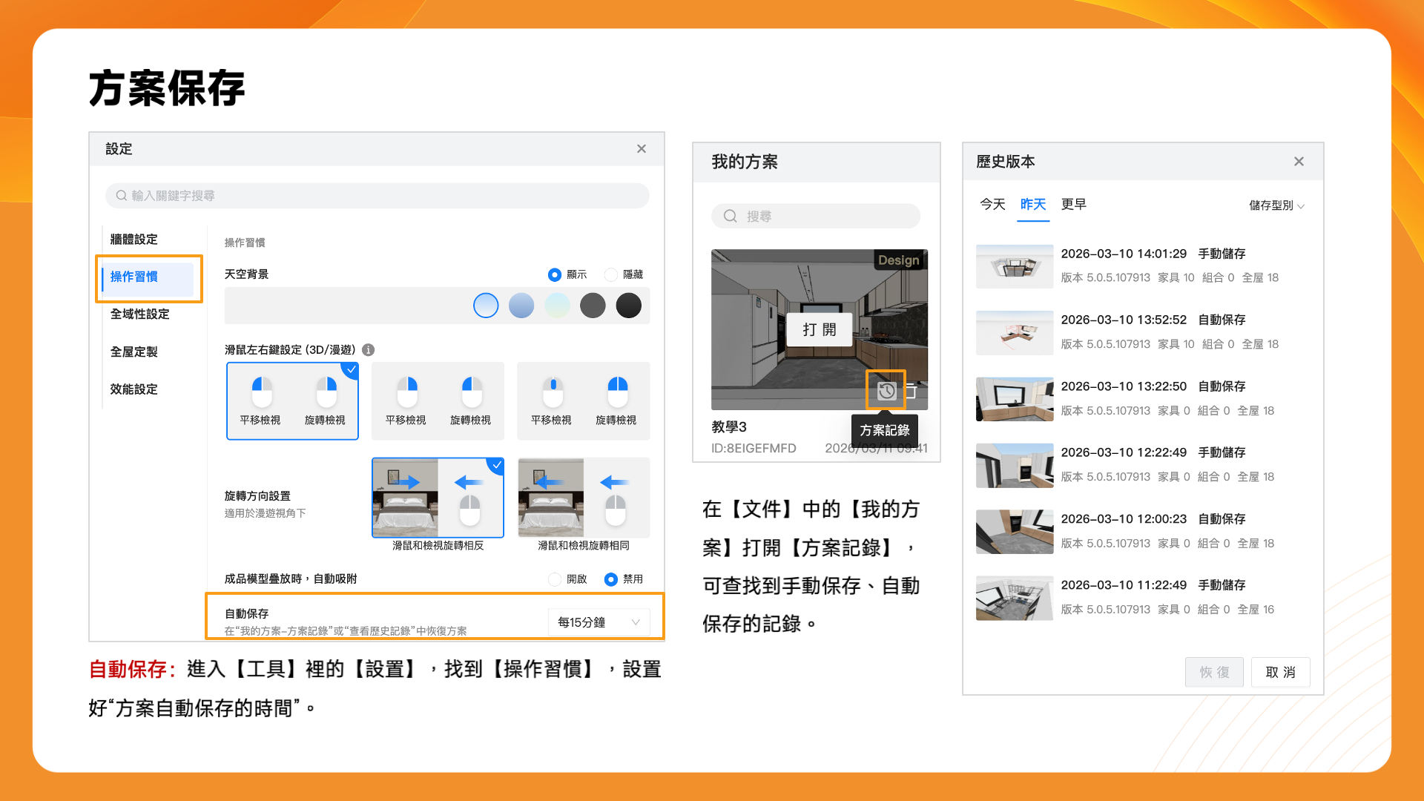
Task: Select 滑鼠和檢視旋轉相反 rotation option
Action: 438,498
